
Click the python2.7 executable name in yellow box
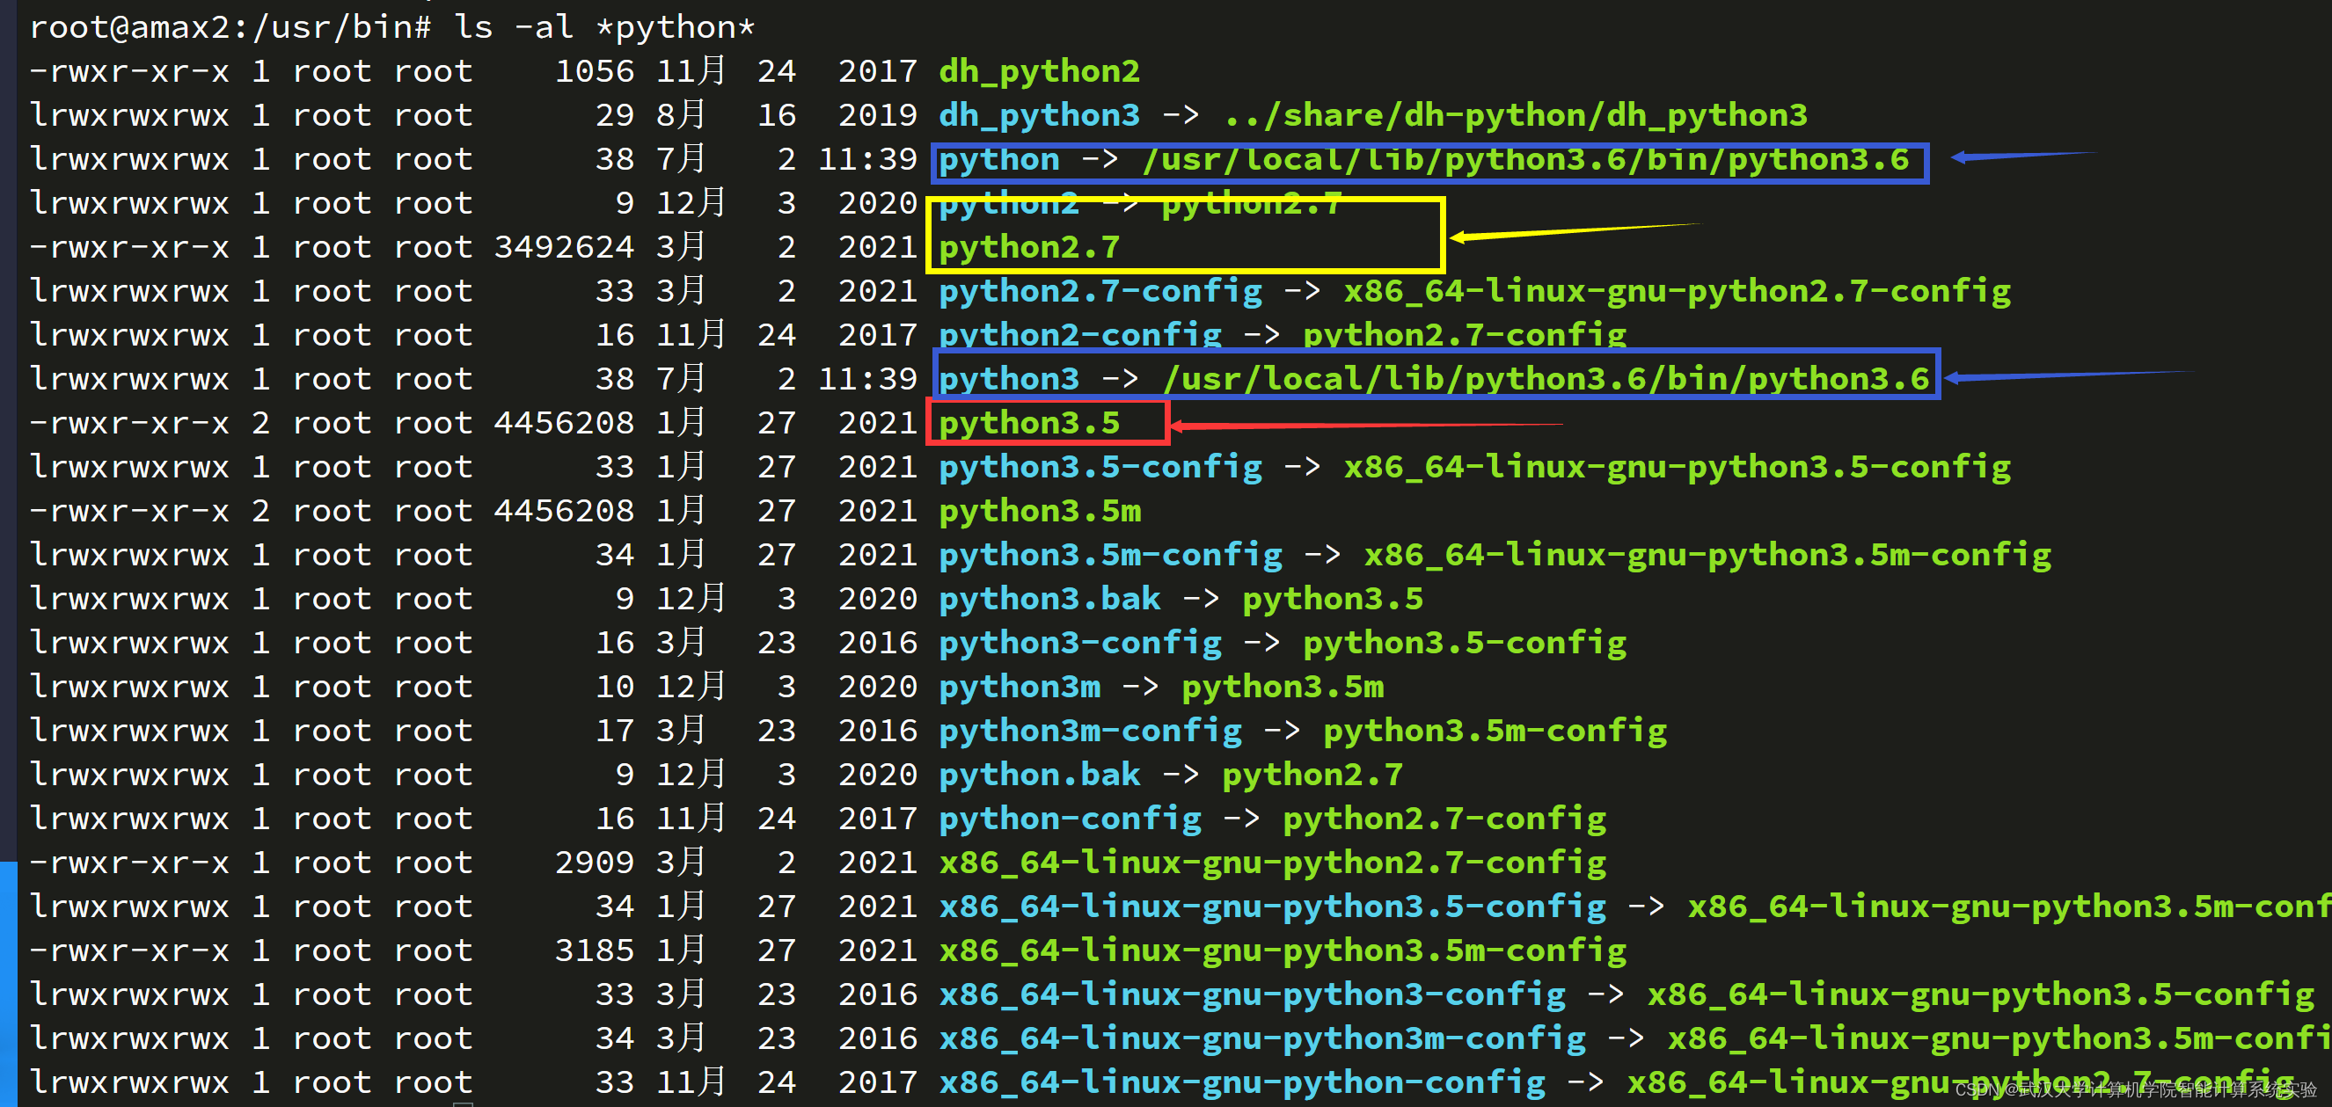[x=1029, y=247]
